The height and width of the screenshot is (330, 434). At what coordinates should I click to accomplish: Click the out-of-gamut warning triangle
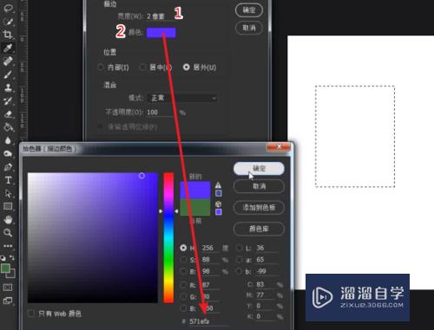point(218,185)
